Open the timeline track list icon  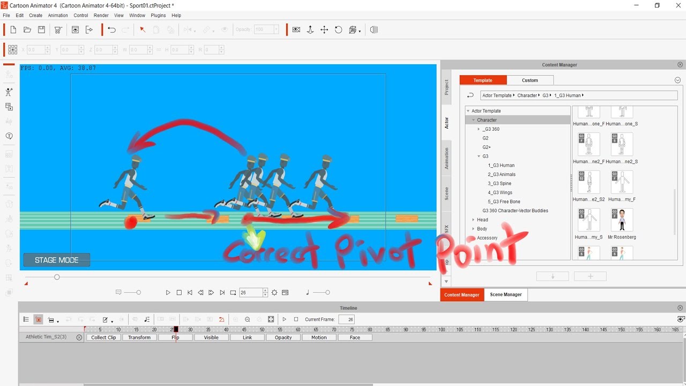pos(26,320)
